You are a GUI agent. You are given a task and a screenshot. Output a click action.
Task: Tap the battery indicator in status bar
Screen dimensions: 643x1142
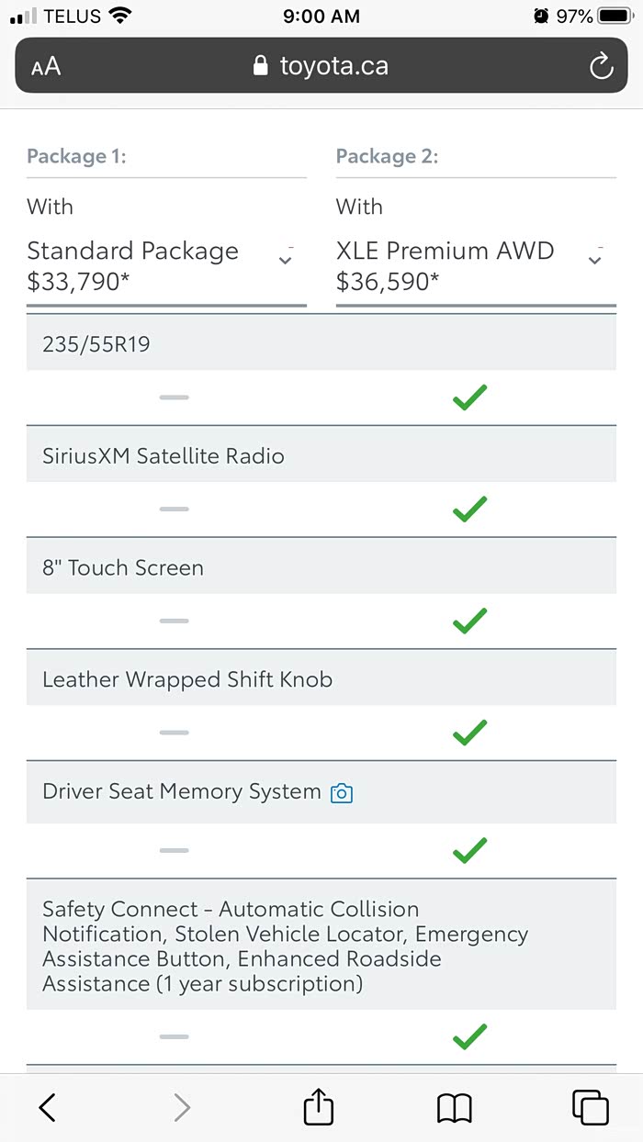pyautogui.click(x=613, y=16)
